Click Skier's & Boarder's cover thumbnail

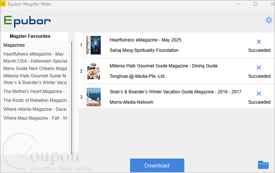(94, 97)
